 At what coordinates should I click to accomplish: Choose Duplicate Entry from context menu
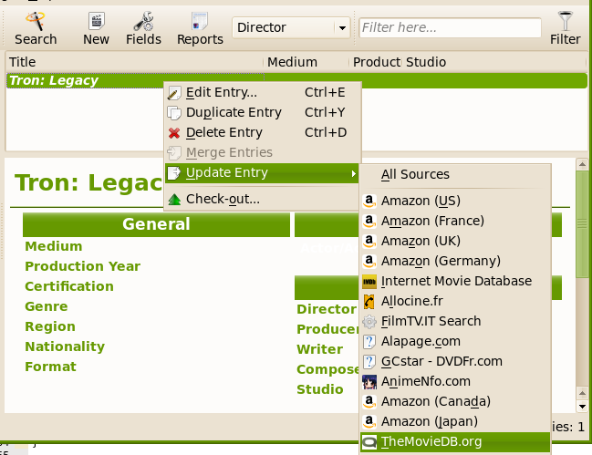click(263, 112)
